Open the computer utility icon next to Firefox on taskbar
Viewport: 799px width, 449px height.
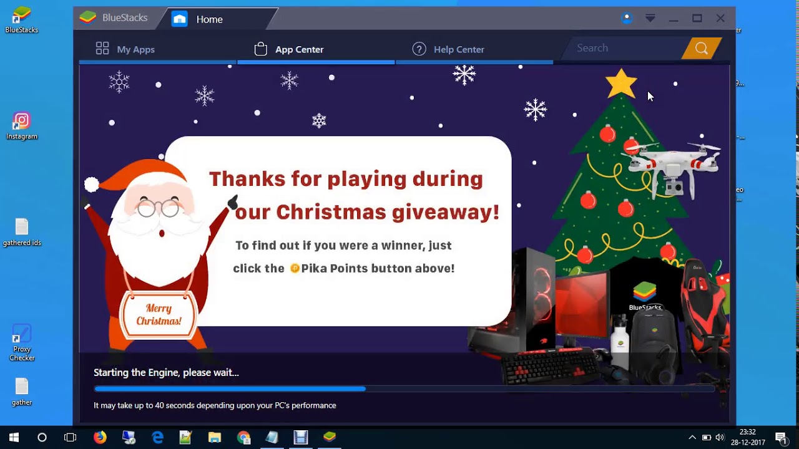point(129,437)
